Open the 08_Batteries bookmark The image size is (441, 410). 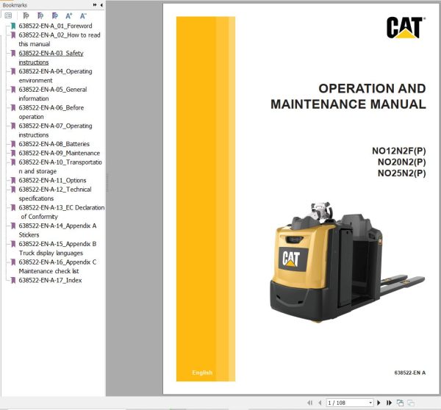[54, 144]
